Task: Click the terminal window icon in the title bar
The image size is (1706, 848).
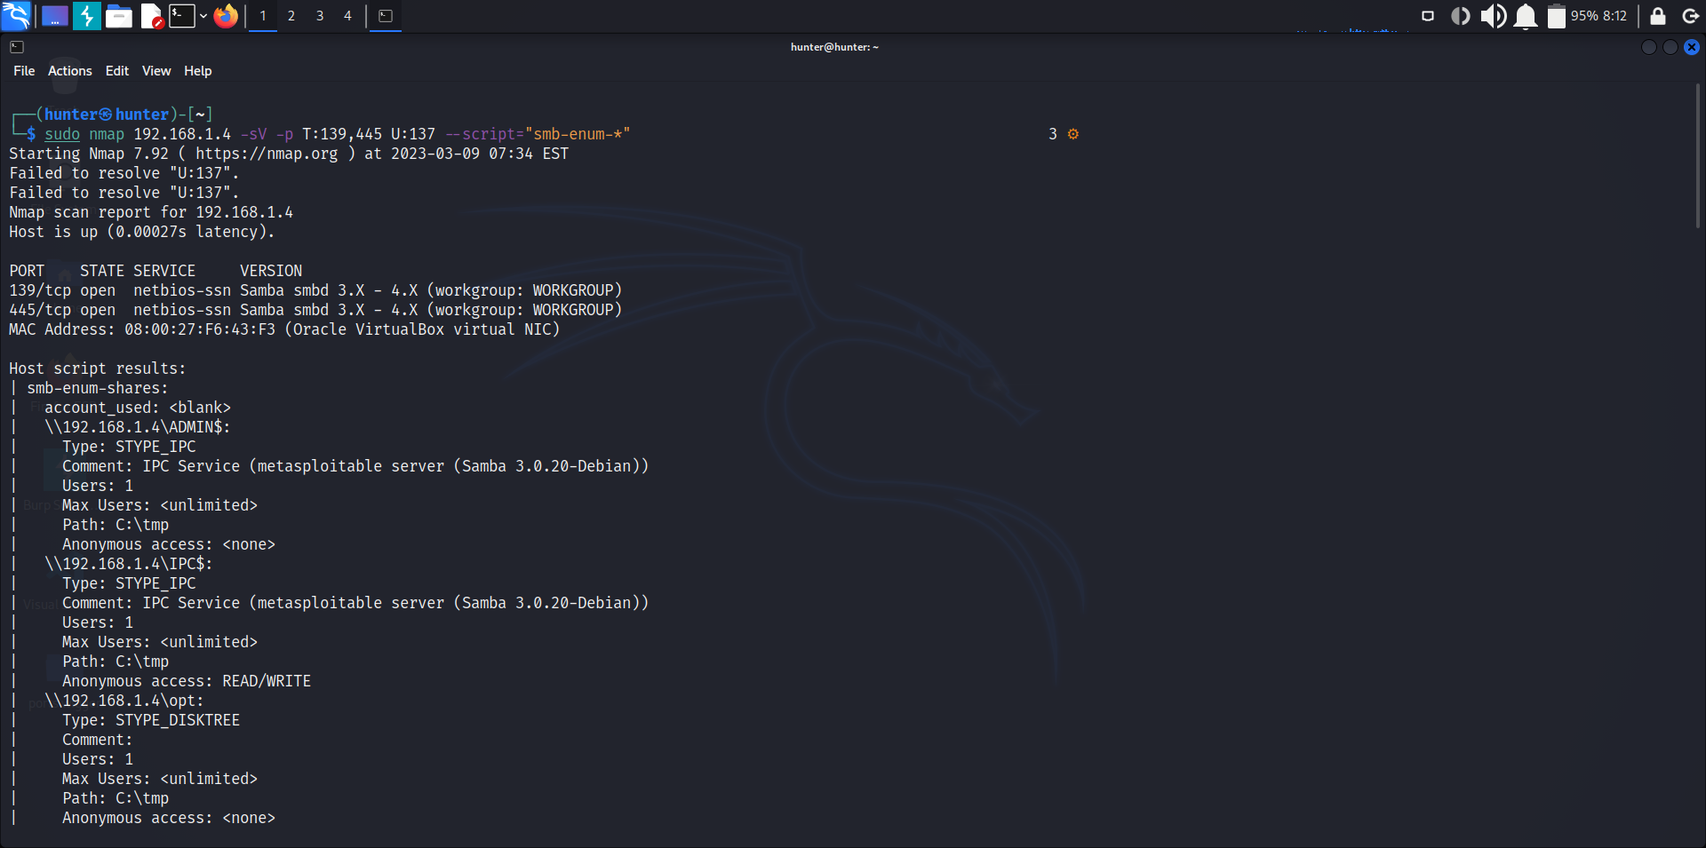Action: [17, 47]
